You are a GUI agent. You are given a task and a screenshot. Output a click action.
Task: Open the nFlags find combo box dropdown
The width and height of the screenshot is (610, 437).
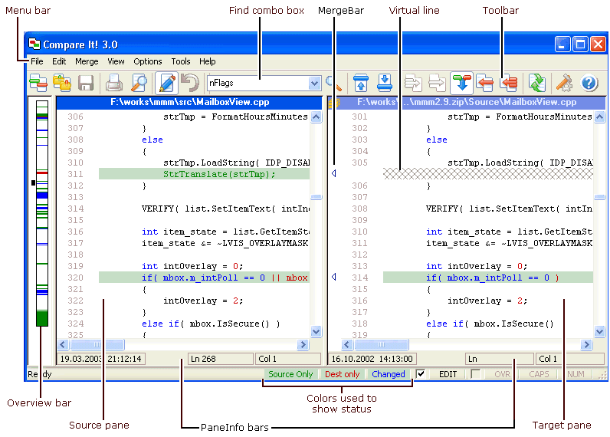click(x=314, y=83)
